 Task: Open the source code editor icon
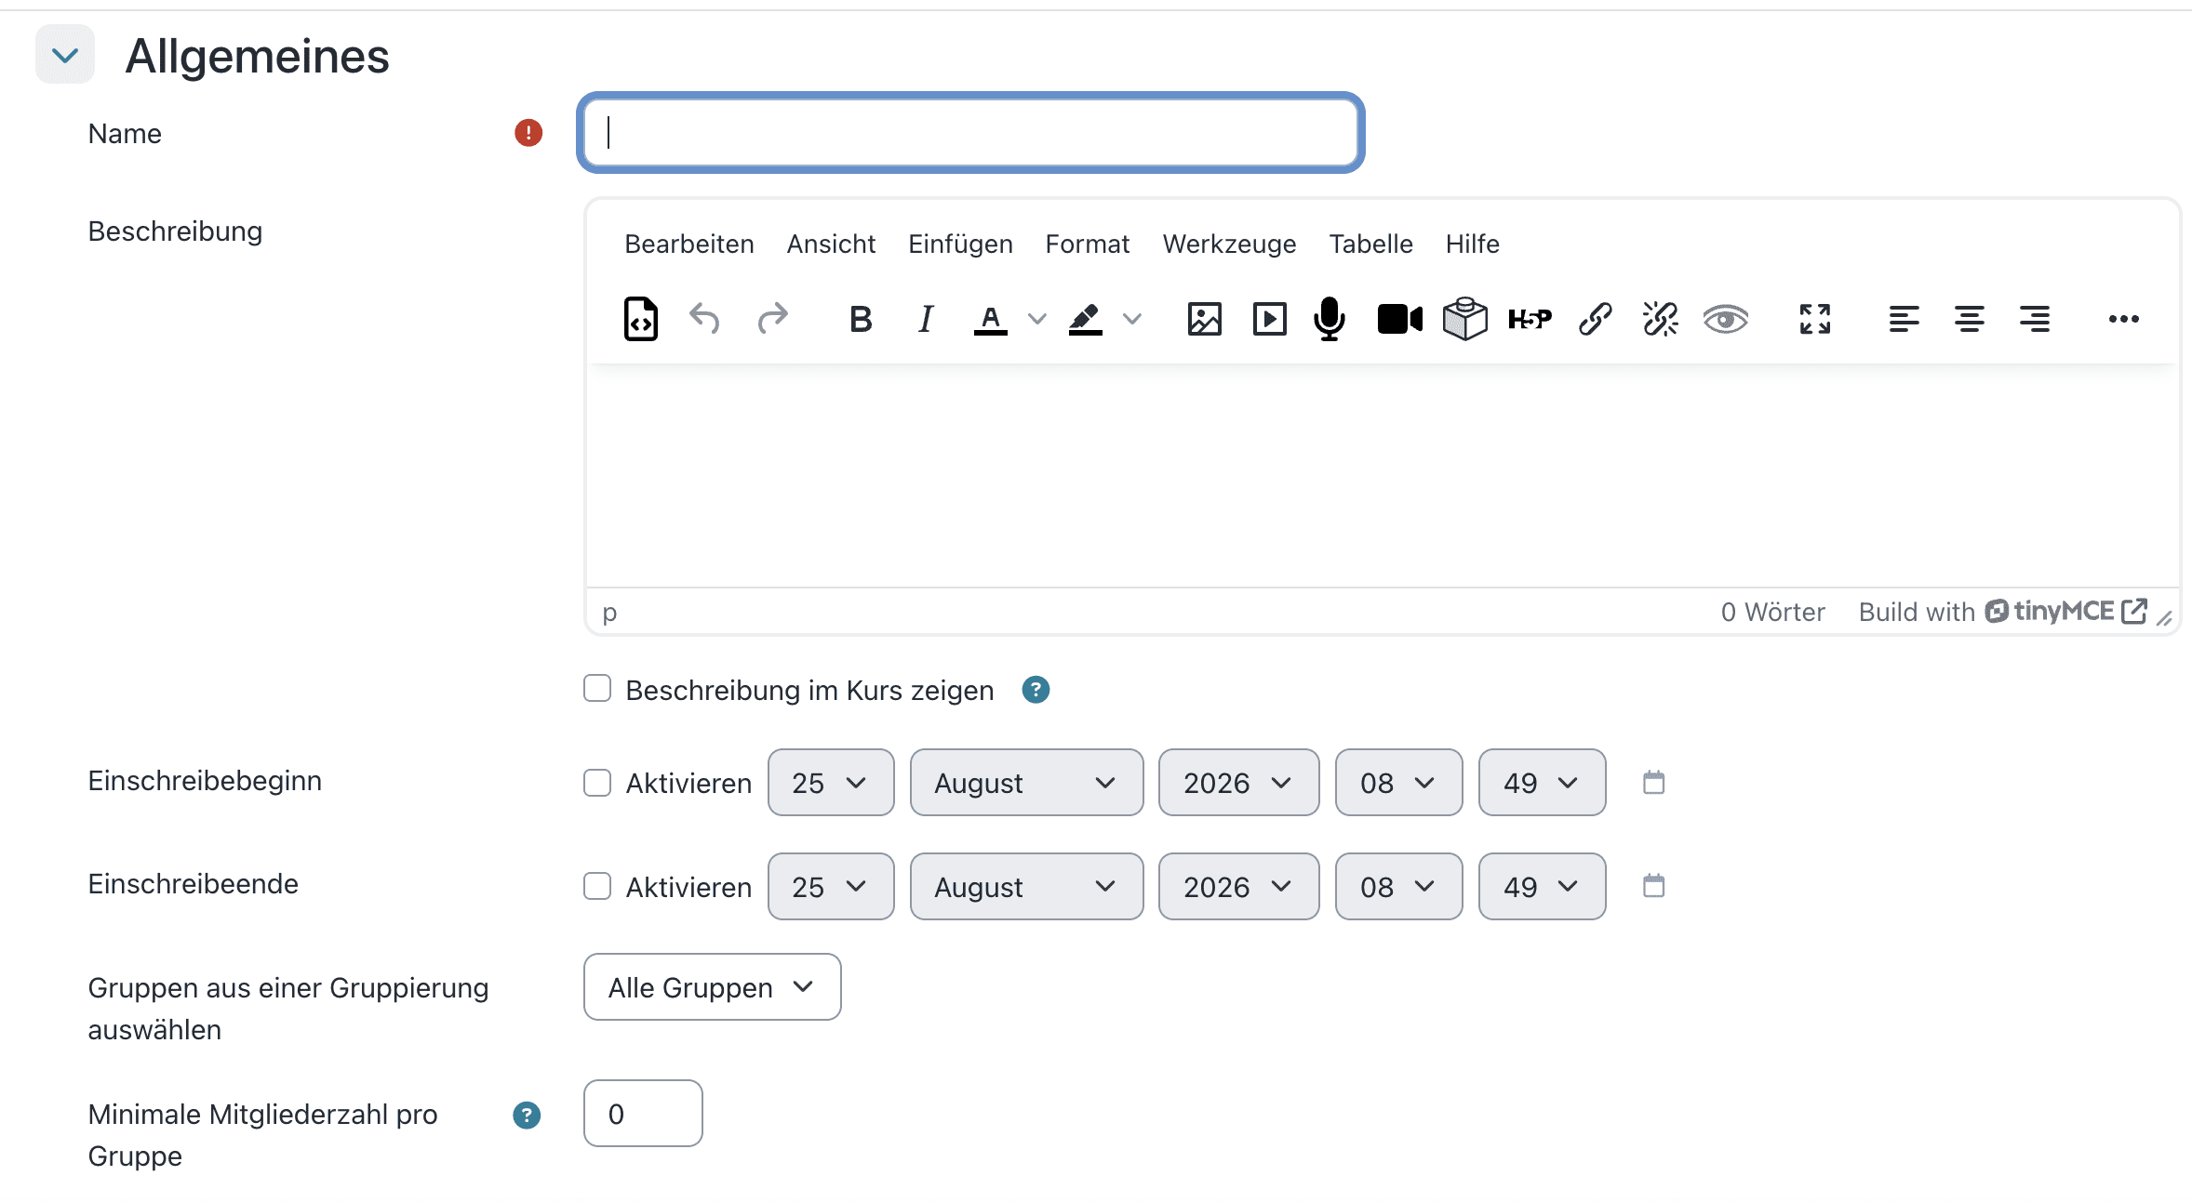[640, 319]
